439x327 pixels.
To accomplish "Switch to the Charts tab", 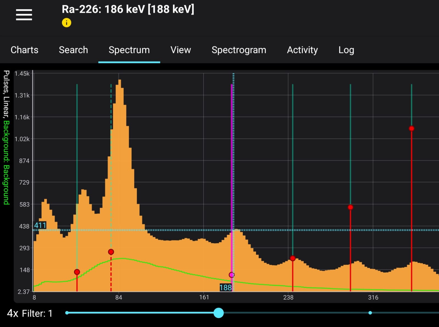I will pyautogui.click(x=24, y=50).
